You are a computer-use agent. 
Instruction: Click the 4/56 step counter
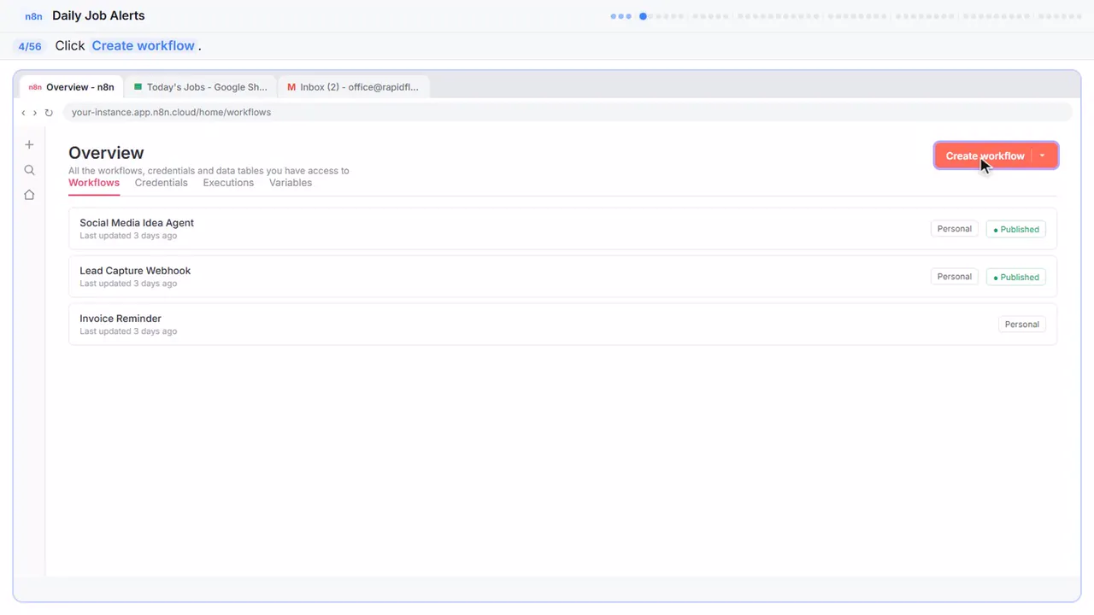tap(30, 47)
